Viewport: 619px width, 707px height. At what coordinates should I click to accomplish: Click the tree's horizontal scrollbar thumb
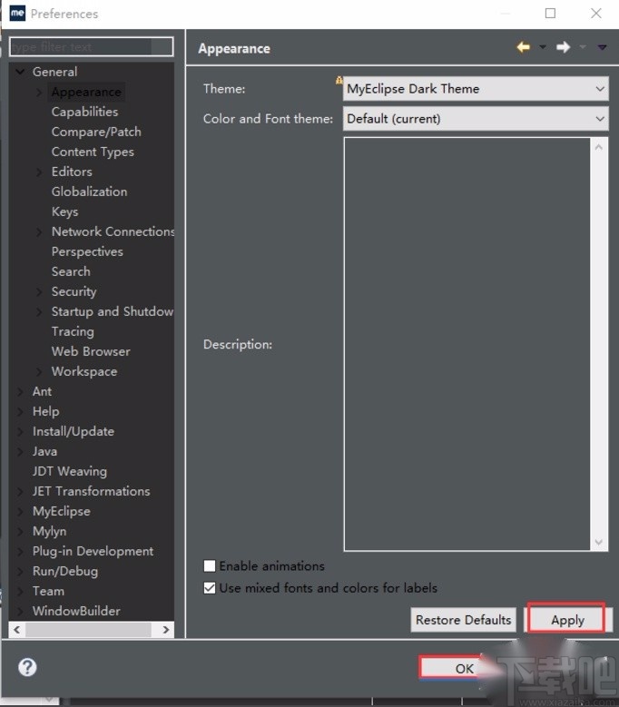pyautogui.click(x=88, y=630)
